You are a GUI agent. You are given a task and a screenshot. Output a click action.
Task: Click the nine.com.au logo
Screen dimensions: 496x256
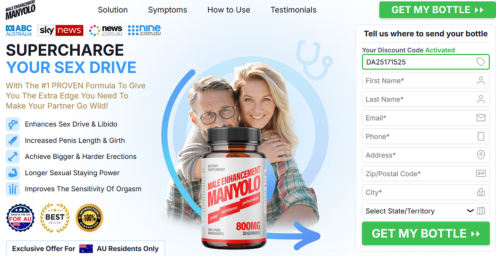(144, 30)
